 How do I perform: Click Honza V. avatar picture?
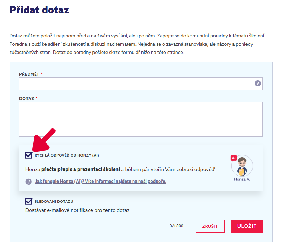point(242,166)
